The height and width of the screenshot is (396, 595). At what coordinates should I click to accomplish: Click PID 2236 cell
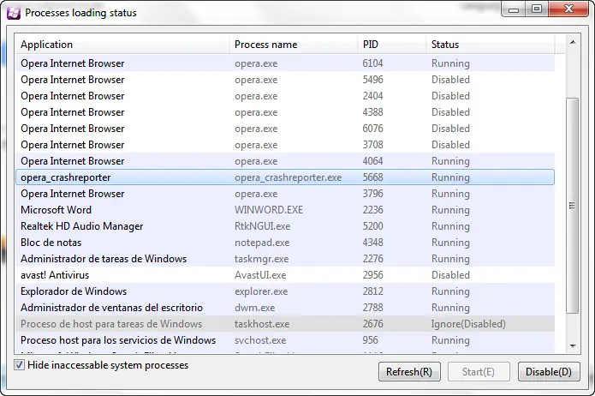372,210
